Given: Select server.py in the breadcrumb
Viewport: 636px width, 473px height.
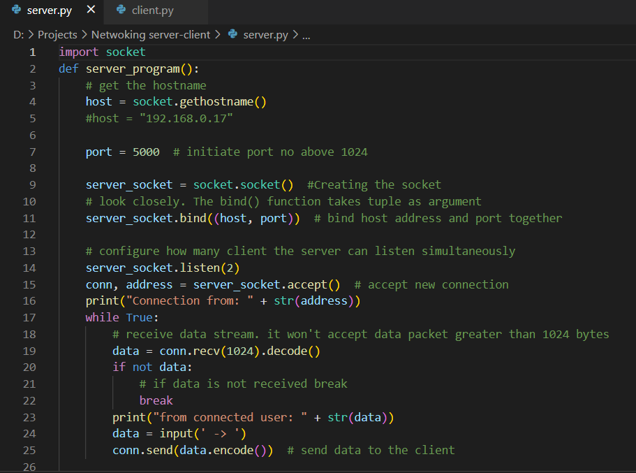Looking at the screenshot, I should pos(265,35).
